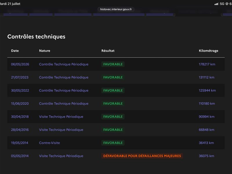Select the date 19/05/2014
The width and height of the screenshot is (232, 174).
[19, 143]
